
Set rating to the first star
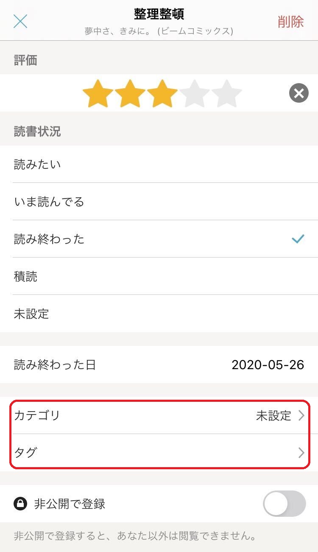click(98, 93)
